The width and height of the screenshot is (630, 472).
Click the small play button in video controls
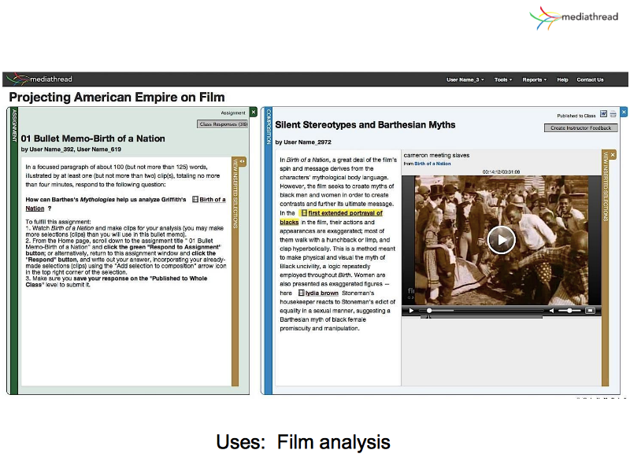(x=410, y=311)
